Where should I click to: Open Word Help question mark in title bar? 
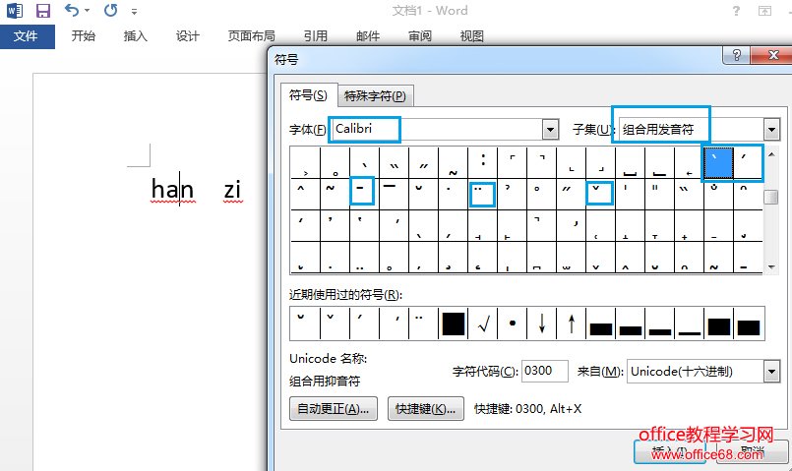click(737, 11)
